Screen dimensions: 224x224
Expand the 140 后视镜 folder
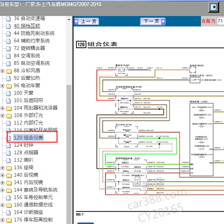[2, 175]
